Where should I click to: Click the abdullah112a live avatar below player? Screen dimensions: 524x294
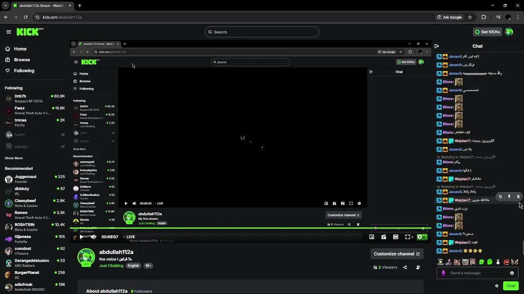pos(86,257)
